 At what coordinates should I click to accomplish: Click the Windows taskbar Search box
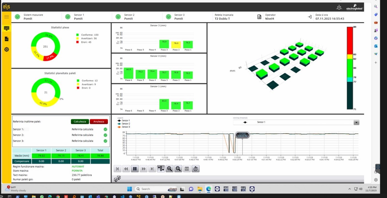(155, 189)
